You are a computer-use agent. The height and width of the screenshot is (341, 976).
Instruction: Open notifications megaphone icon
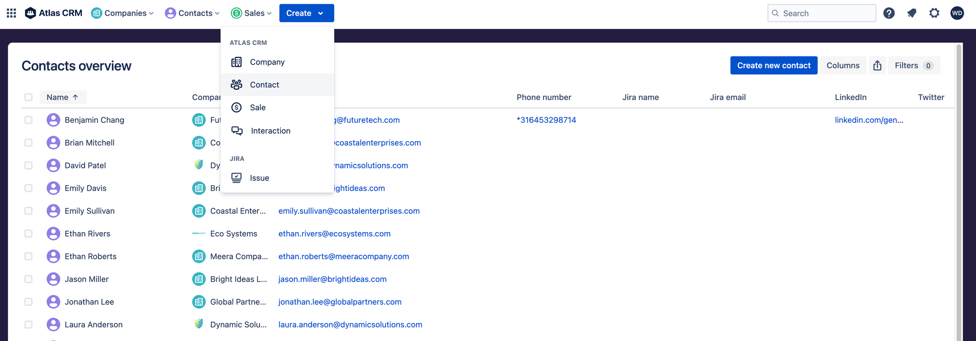[912, 13]
